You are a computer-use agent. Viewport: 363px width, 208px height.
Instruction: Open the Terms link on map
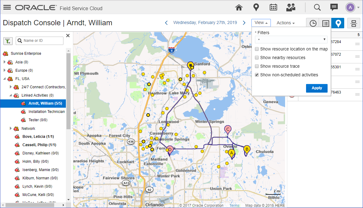click(234, 206)
